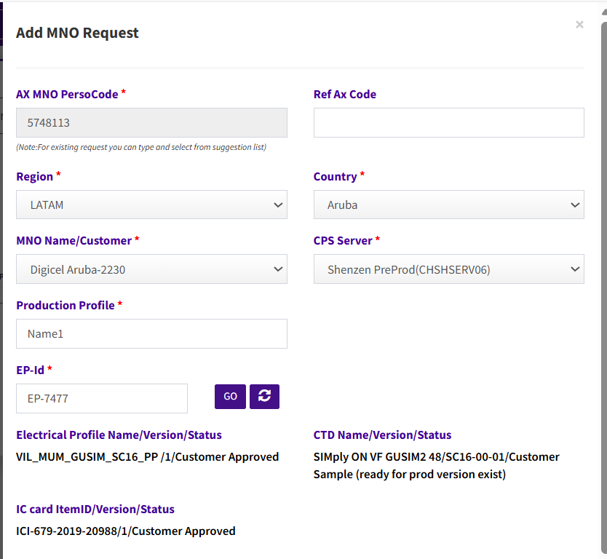Click the existing request suggestion note text

point(141,147)
